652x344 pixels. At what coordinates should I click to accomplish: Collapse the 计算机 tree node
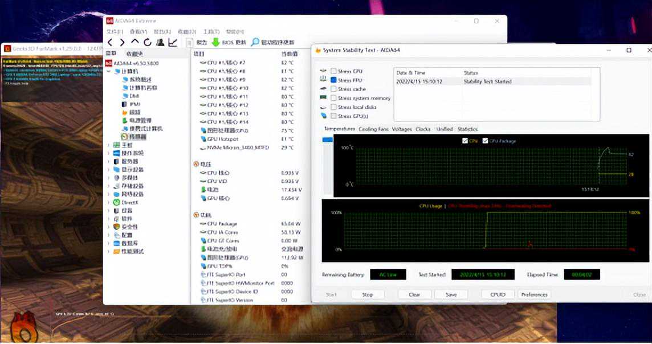coord(109,71)
